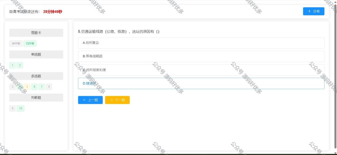Click the 已作答 legend tag
Viewport: 337px width, 155px height.
[x=30, y=44]
